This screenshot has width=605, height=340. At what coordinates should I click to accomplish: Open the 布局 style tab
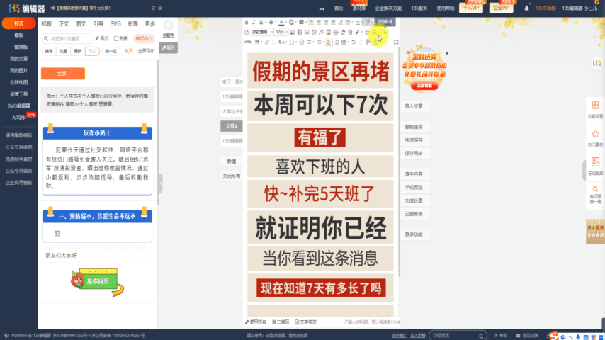[132, 24]
